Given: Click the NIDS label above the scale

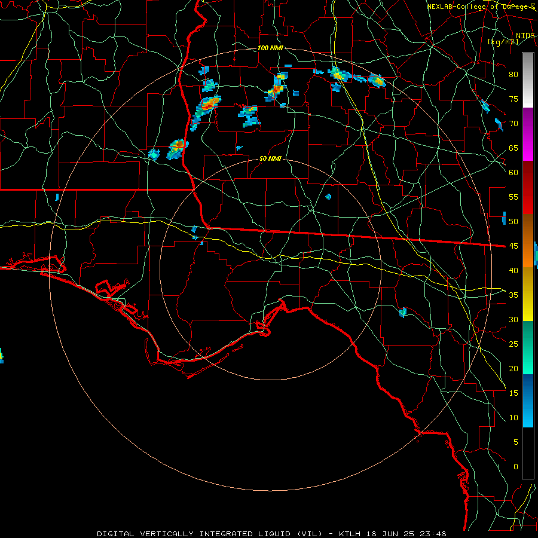Looking at the screenshot, I should tap(525, 36).
